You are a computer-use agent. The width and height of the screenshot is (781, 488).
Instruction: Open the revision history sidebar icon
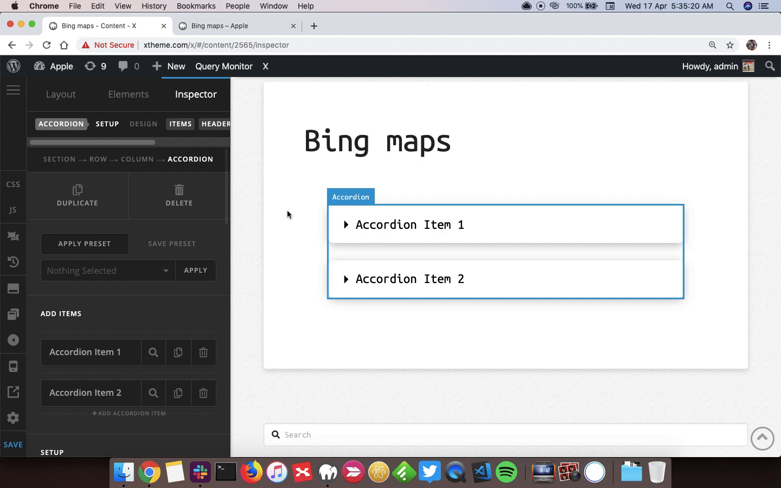[x=13, y=262]
